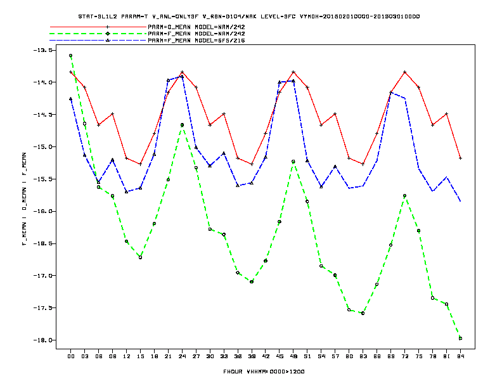Click the x-axis tick label 45

click(280, 356)
